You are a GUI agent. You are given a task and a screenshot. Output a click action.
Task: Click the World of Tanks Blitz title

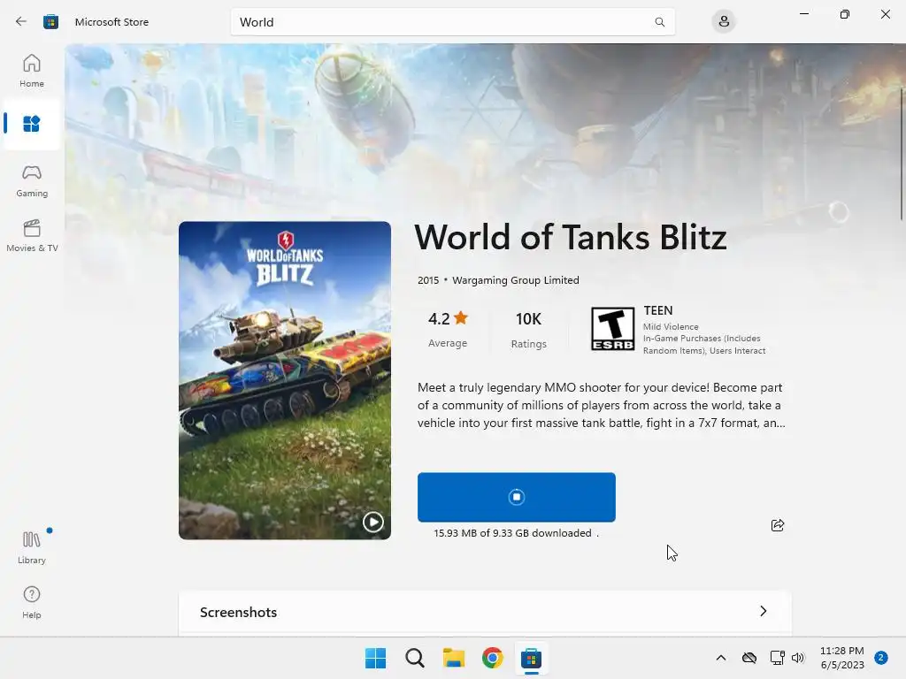[x=571, y=237]
